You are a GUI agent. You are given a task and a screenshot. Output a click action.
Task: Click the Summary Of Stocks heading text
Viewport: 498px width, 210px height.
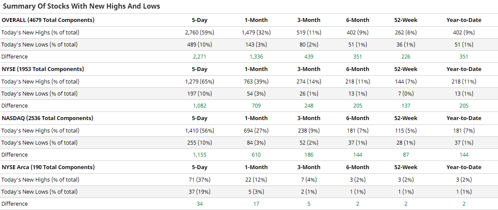pos(81,6)
